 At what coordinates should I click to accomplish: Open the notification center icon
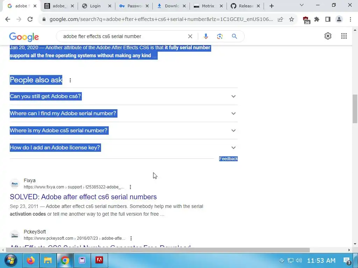347,261
